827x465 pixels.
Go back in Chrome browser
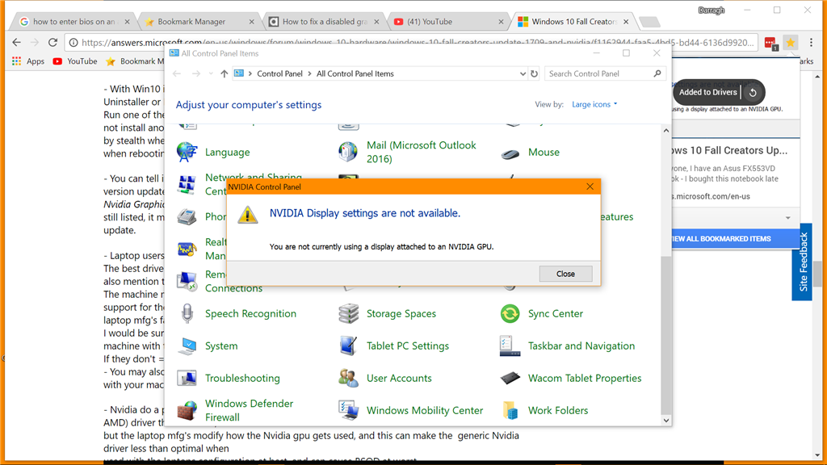16,43
